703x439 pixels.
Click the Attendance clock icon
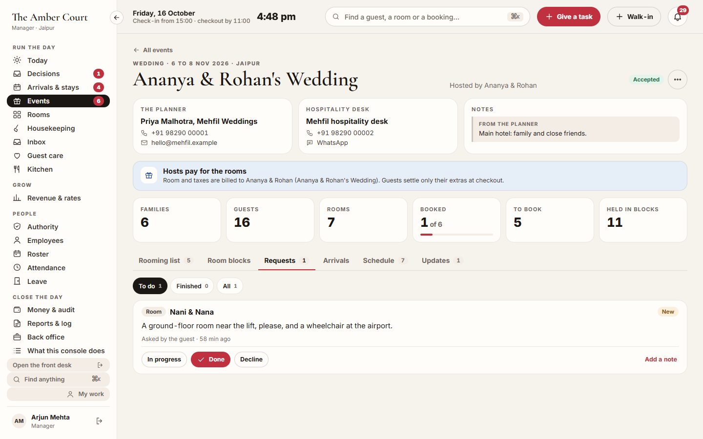pos(17,268)
